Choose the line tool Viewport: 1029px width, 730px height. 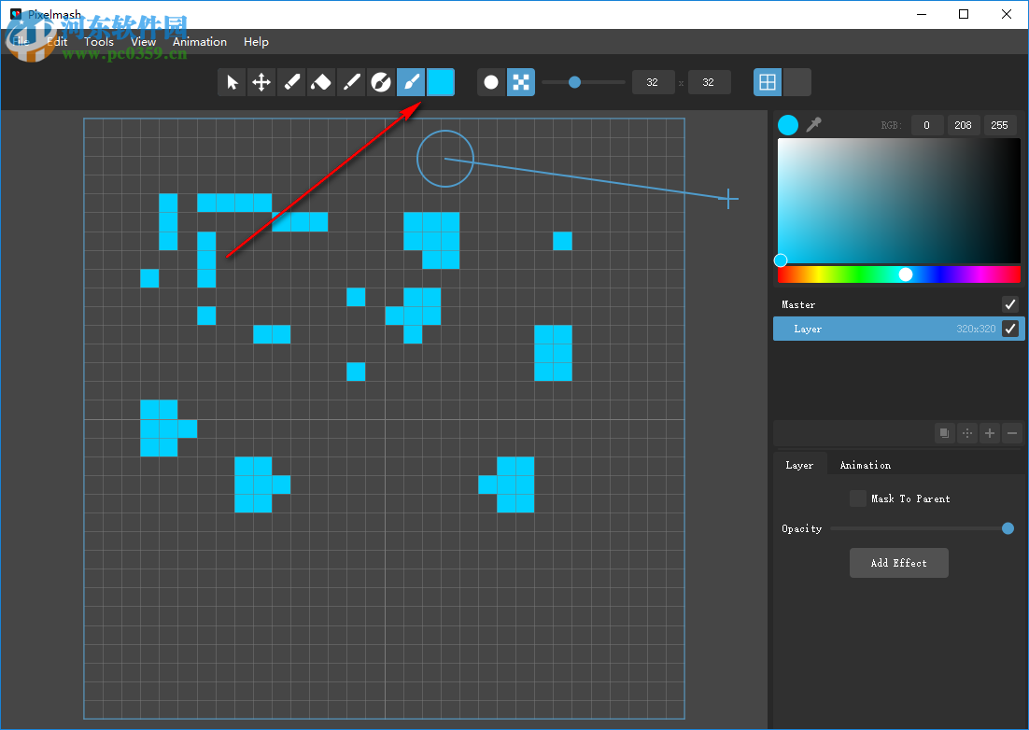pyautogui.click(x=351, y=82)
